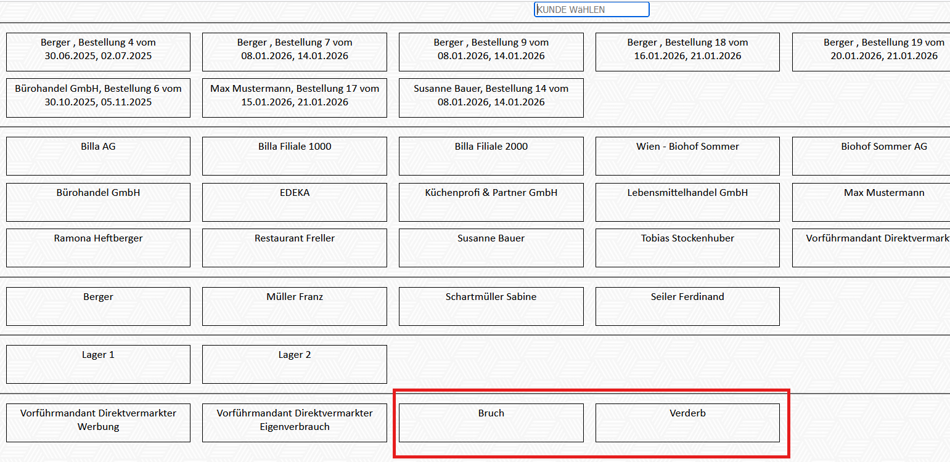Pick Restaurant Freller as customer
This screenshot has width=950, height=462.
tap(295, 248)
